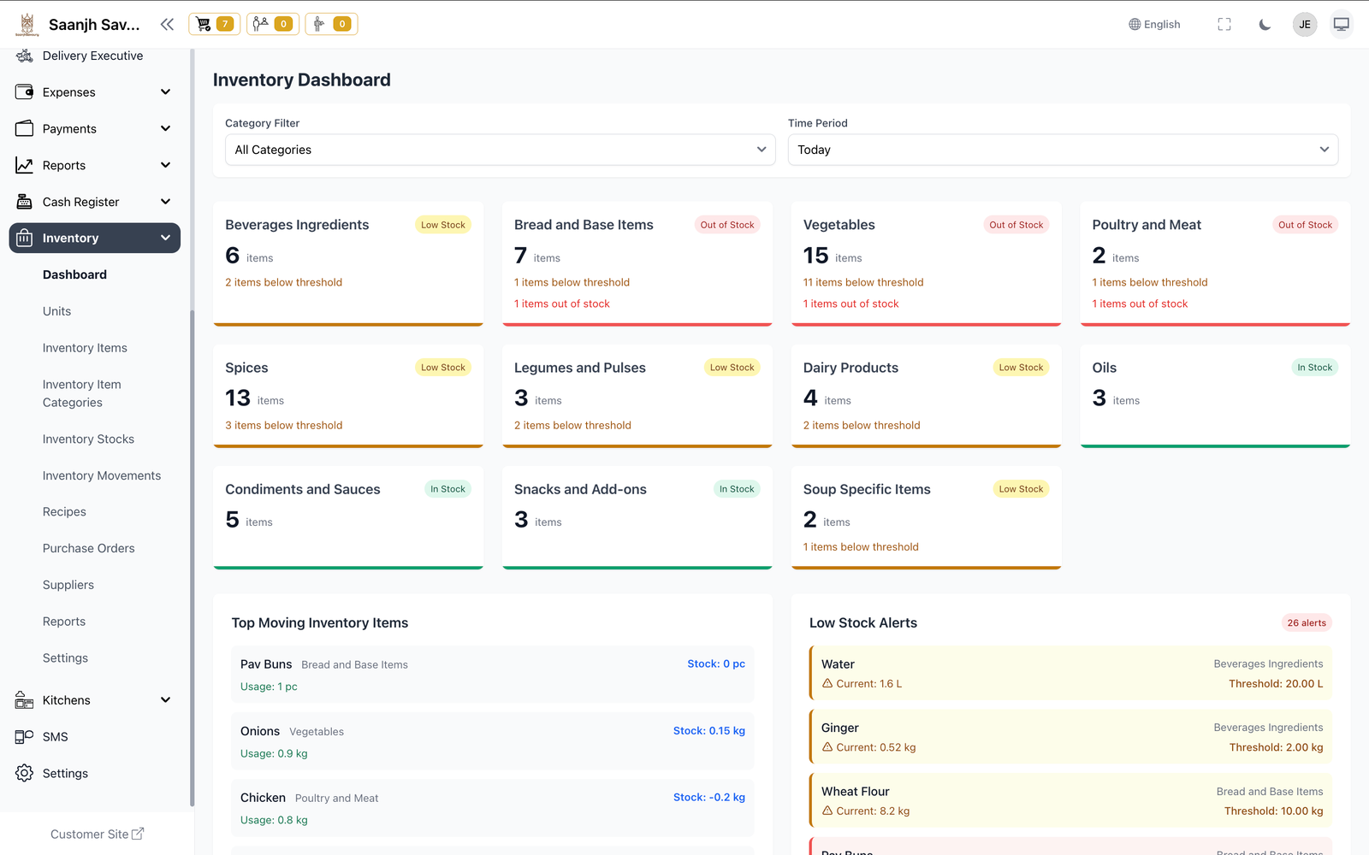Screen dimensions: 1369x855
Task: Toggle dark mode with moon icon
Action: pyautogui.click(x=1264, y=24)
